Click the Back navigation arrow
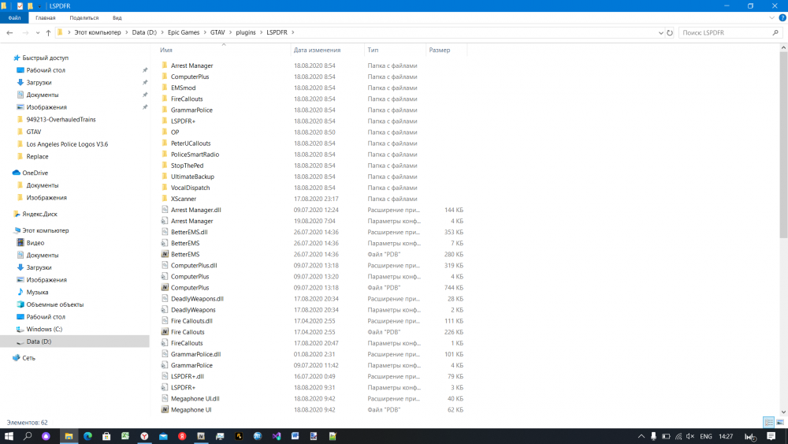The width and height of the screenshot is (788, 444). click(9, 32)
